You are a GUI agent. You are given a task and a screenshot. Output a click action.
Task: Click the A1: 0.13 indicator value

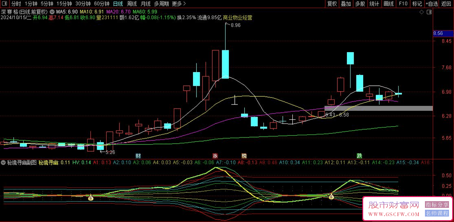pos(102,163)
